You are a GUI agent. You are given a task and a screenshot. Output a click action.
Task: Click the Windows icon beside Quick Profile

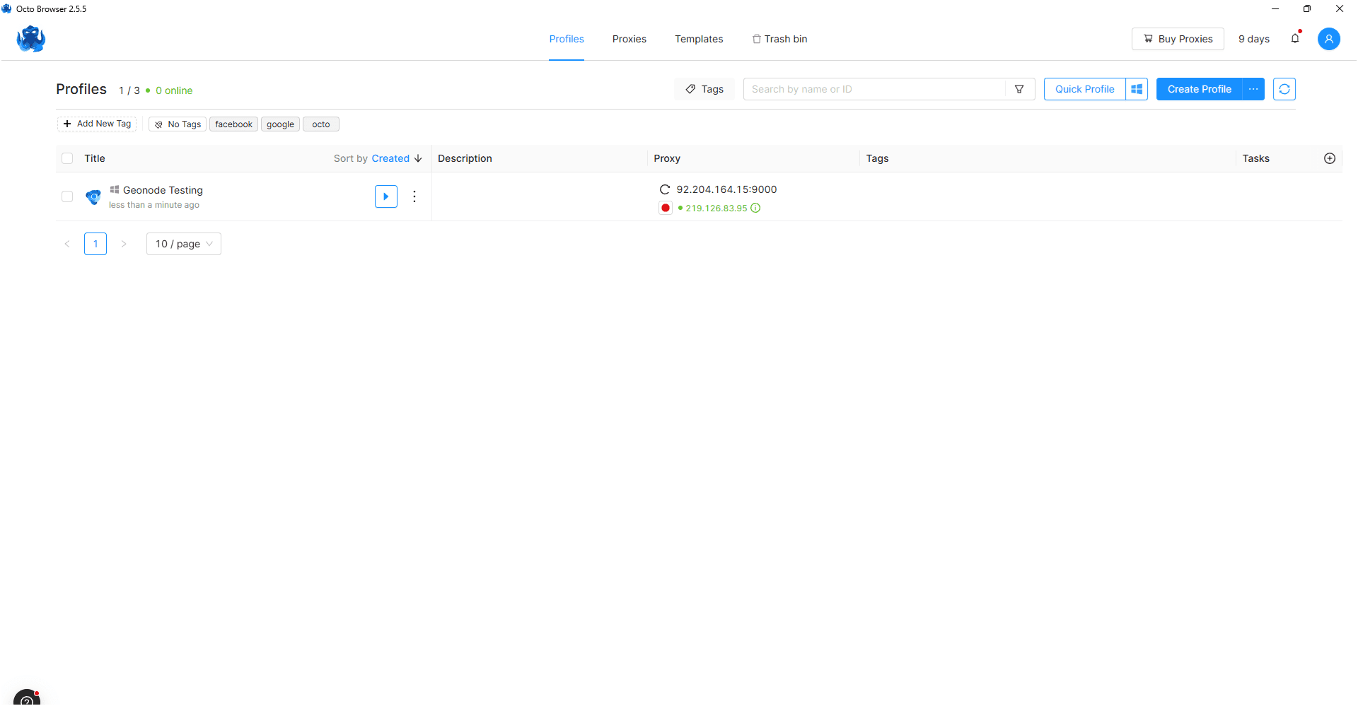(x=1137, y=89)
